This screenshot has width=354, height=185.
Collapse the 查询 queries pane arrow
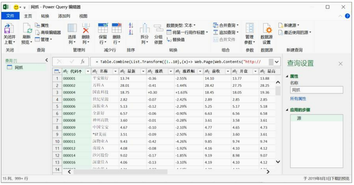47,60
